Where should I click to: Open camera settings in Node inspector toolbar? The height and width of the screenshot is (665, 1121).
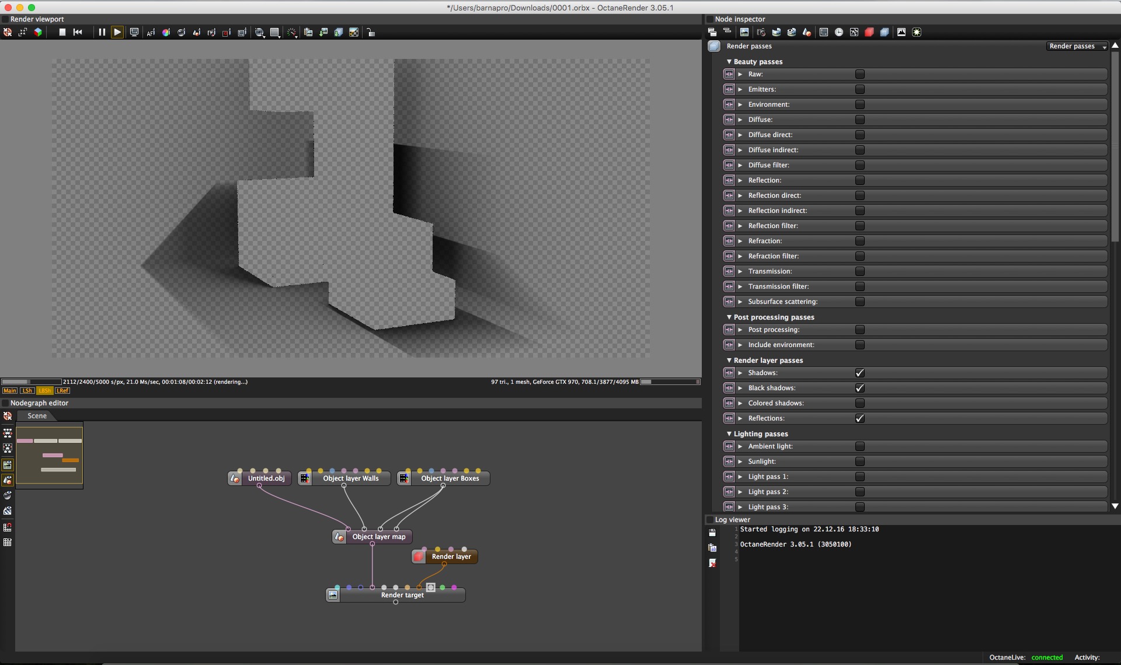[761, 32]
